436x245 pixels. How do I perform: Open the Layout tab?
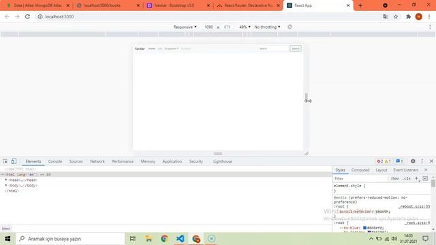[x=381, y=169]
